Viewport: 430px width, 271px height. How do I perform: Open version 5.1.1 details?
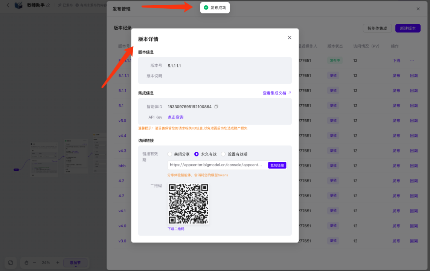pos(122,91)
